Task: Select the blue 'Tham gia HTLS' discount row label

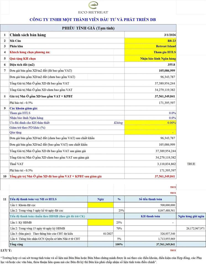Action: pos(20,113)
